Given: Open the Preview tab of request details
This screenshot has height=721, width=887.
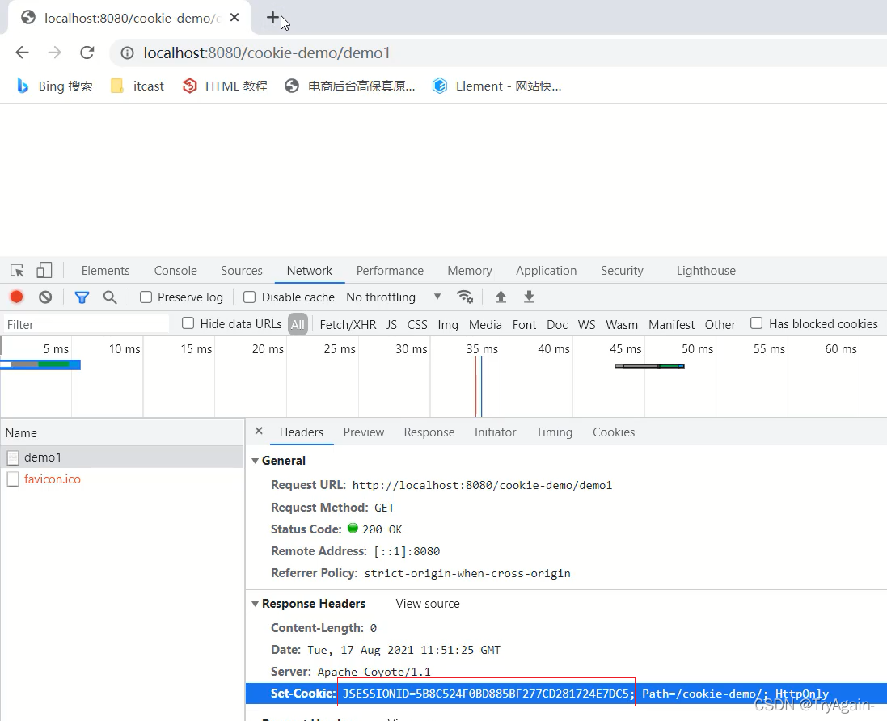Looking at the screenshot, I should click(x=364, y=432).
